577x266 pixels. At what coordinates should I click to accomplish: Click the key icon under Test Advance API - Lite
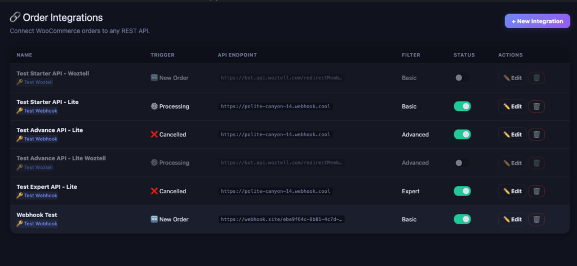tap(20, 139)
